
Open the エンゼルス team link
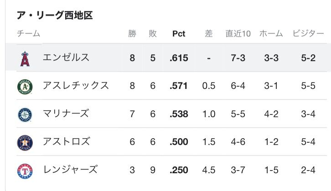pyautogui.click(x=66, y=58)
